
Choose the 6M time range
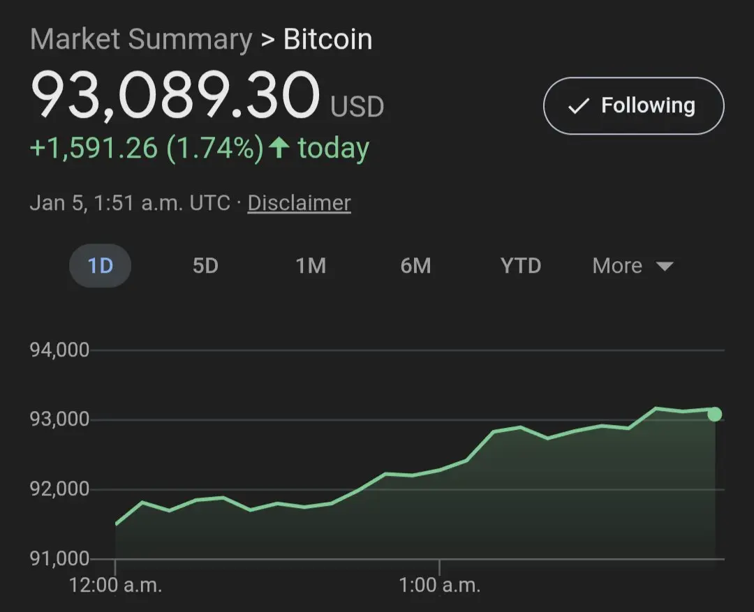tap(415, 266)
